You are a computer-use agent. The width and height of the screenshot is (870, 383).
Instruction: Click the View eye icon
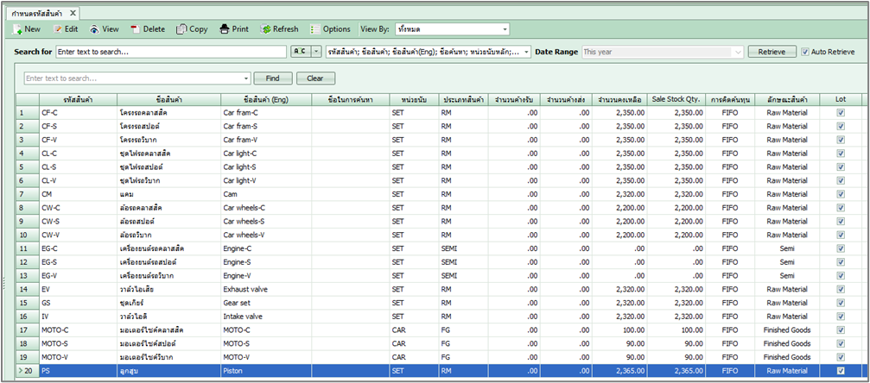(x=95, y=29)
